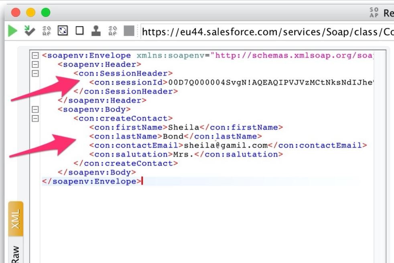Collapse the soapenv:Envelope node
This screenshot has width=394, height=263.
tap(35, 56)
